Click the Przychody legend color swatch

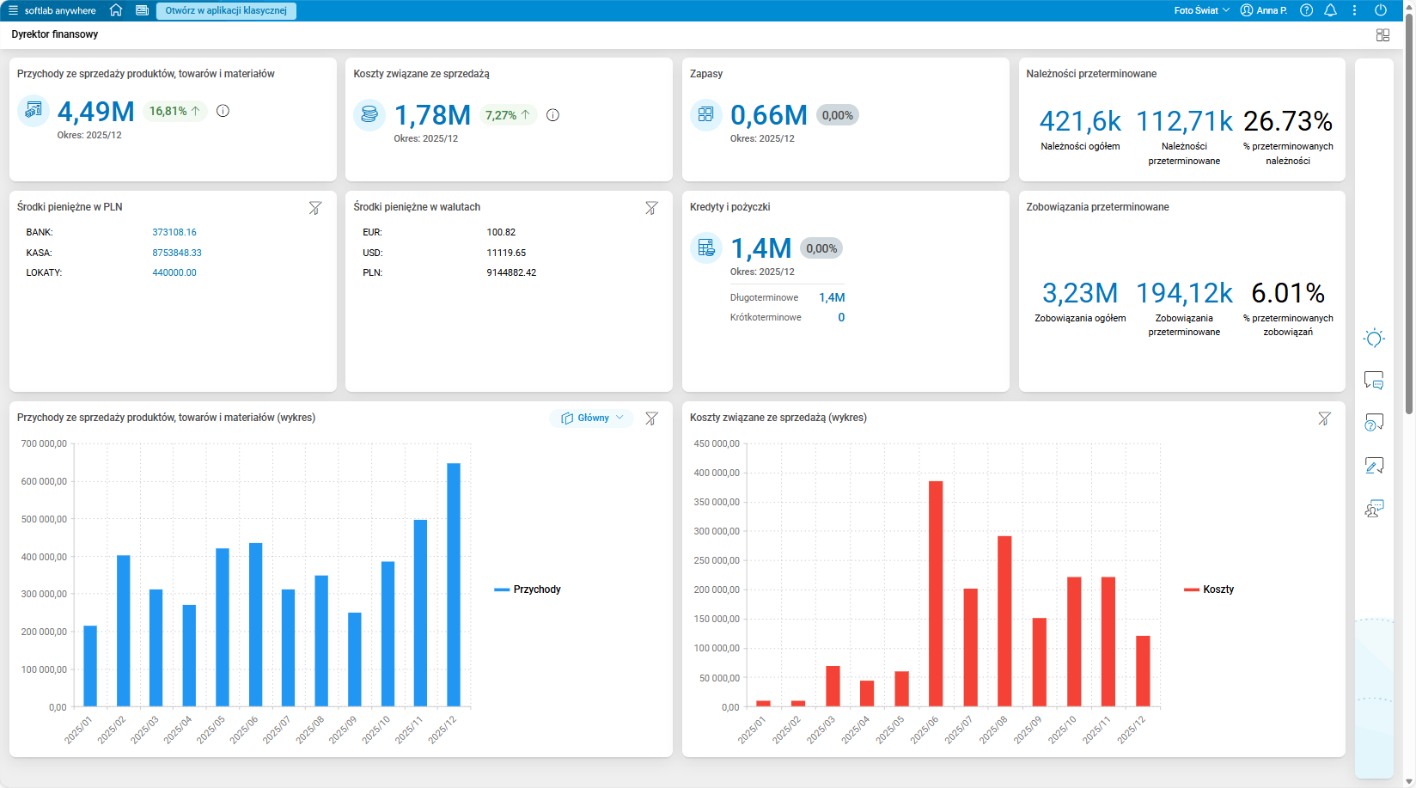coord(502,589)
